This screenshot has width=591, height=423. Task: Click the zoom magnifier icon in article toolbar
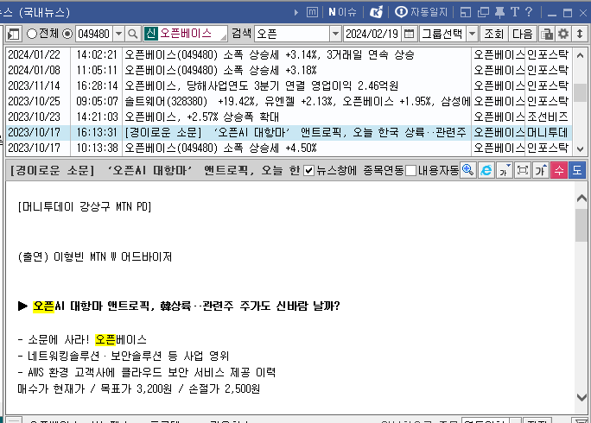tap(468, 170)
